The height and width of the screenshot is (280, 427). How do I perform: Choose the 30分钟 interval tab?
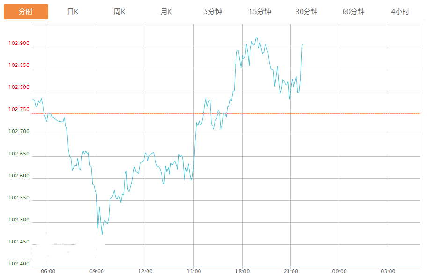click(x=307, y=12)
